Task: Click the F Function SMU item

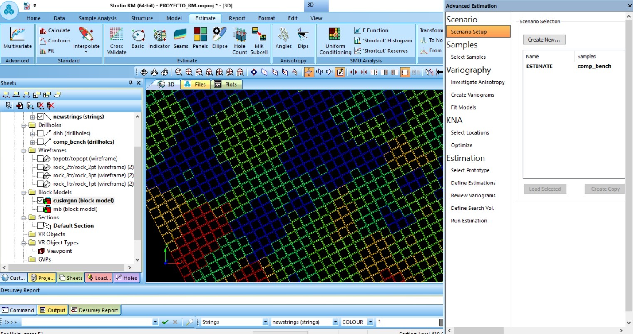Action: click(x=371, y=30)
